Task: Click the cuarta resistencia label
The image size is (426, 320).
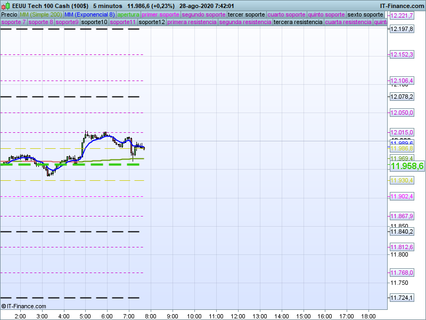Action: pyautogui.click(x=348, y=22)
